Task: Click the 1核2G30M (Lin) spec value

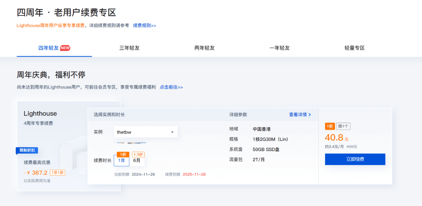Action: (x=270, y=139)
